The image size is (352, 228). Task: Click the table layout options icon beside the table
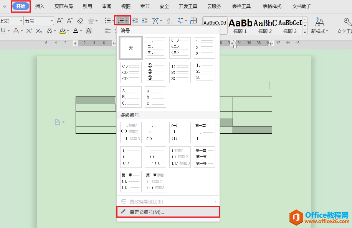(x=58, y=122)
